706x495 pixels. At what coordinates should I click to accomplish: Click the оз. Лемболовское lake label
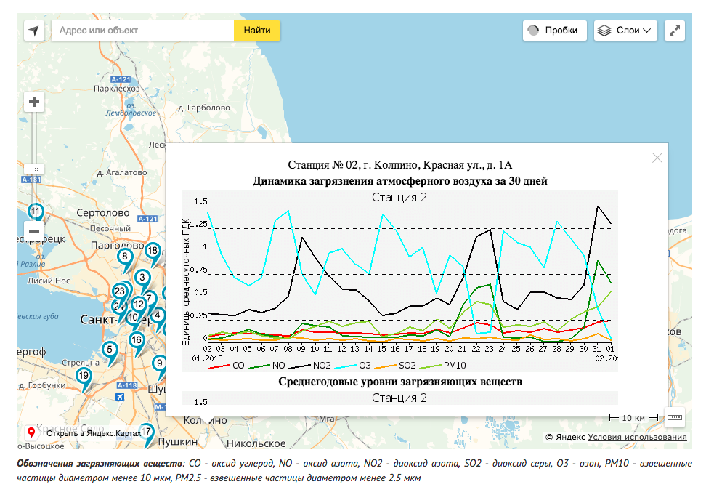point(131,110)
